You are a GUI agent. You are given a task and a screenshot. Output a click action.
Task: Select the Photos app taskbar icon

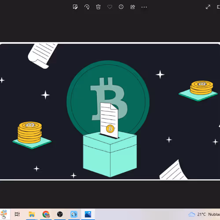(x=88, y=214)
